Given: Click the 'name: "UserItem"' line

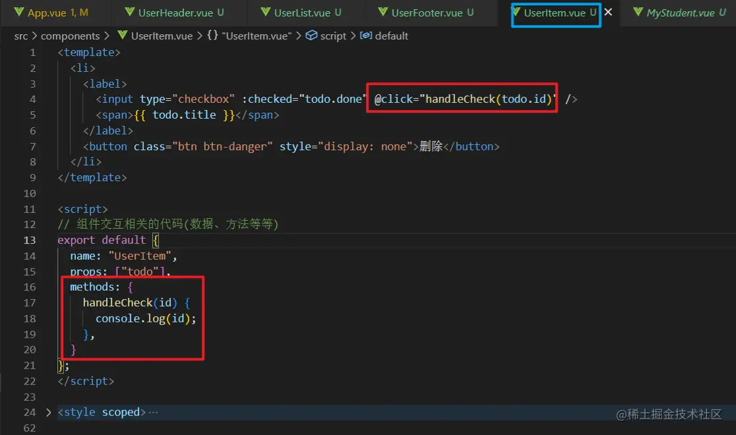Looking at the screenshot, I should point(123,256).
